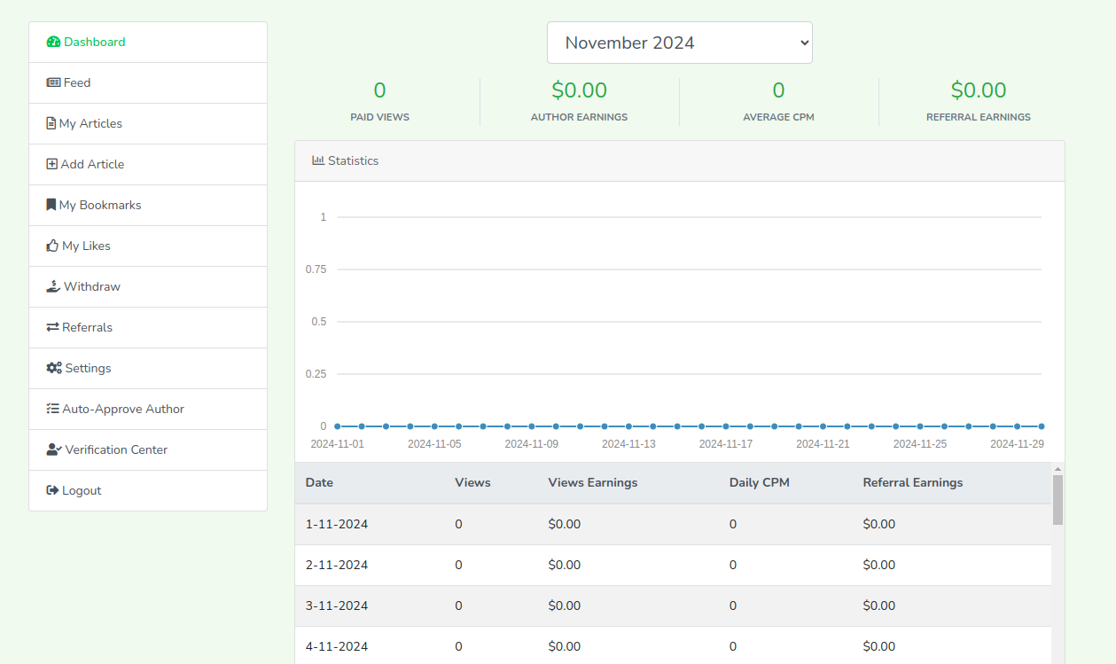1116x664 pixels.
Task: Click the Withdraw hand-money icon
Action: 53,286
